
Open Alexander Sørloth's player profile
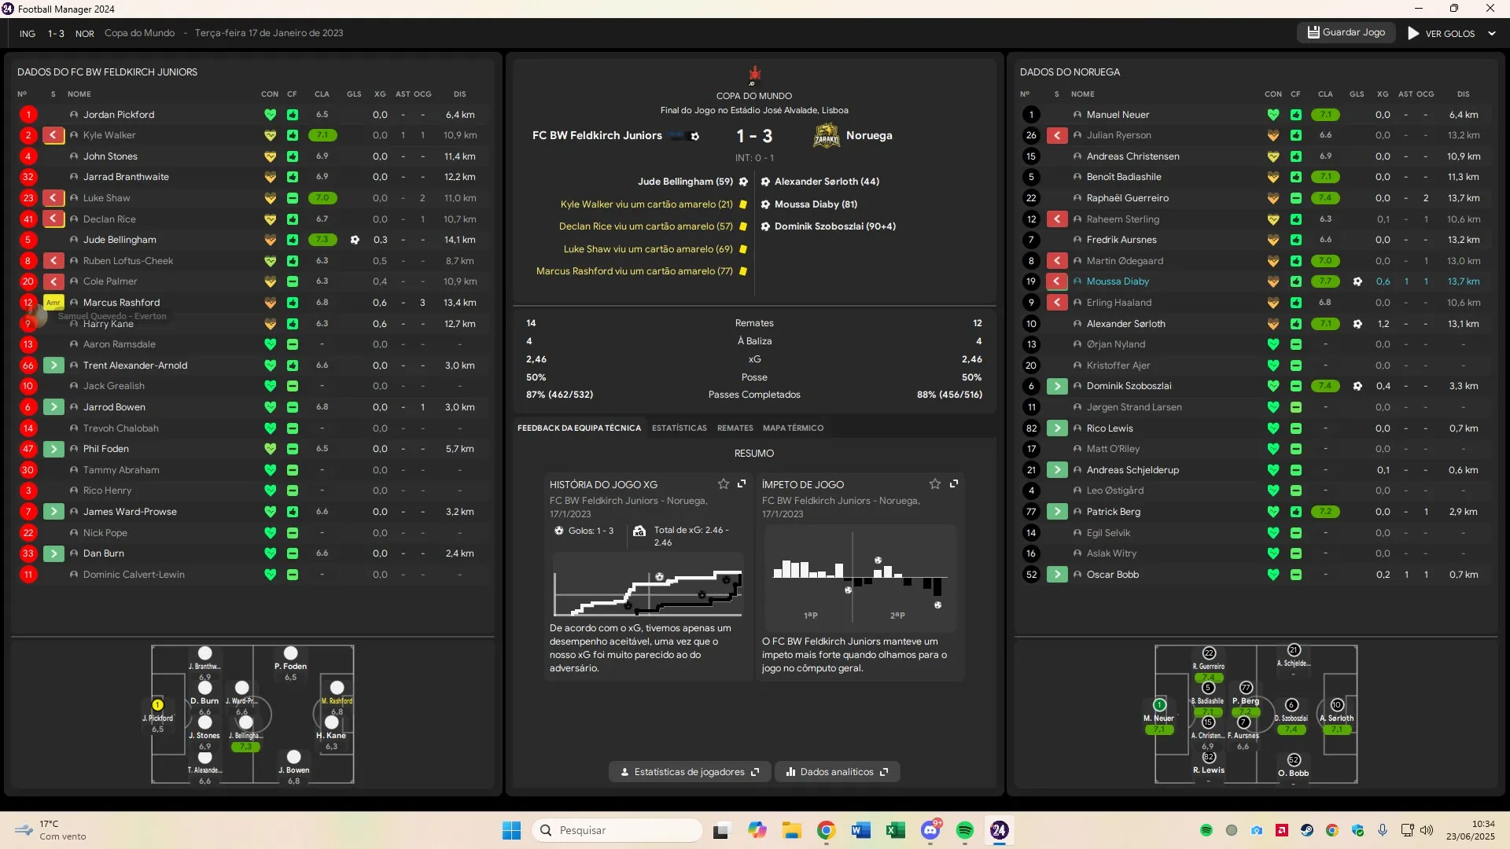[x=1126, y=324]
